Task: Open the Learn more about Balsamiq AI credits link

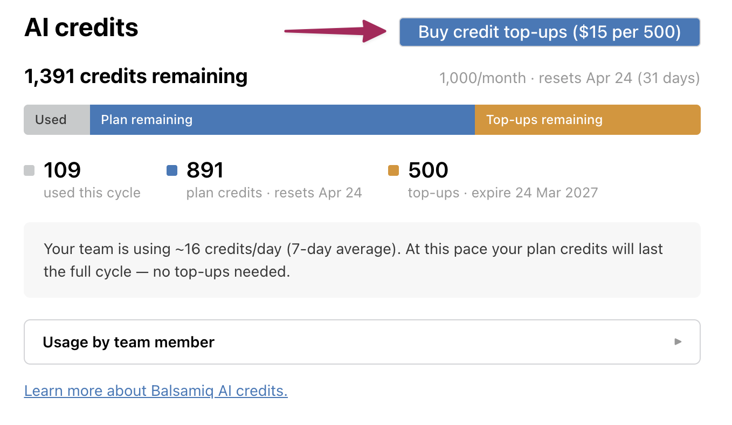Action: (x=156, y=391)
